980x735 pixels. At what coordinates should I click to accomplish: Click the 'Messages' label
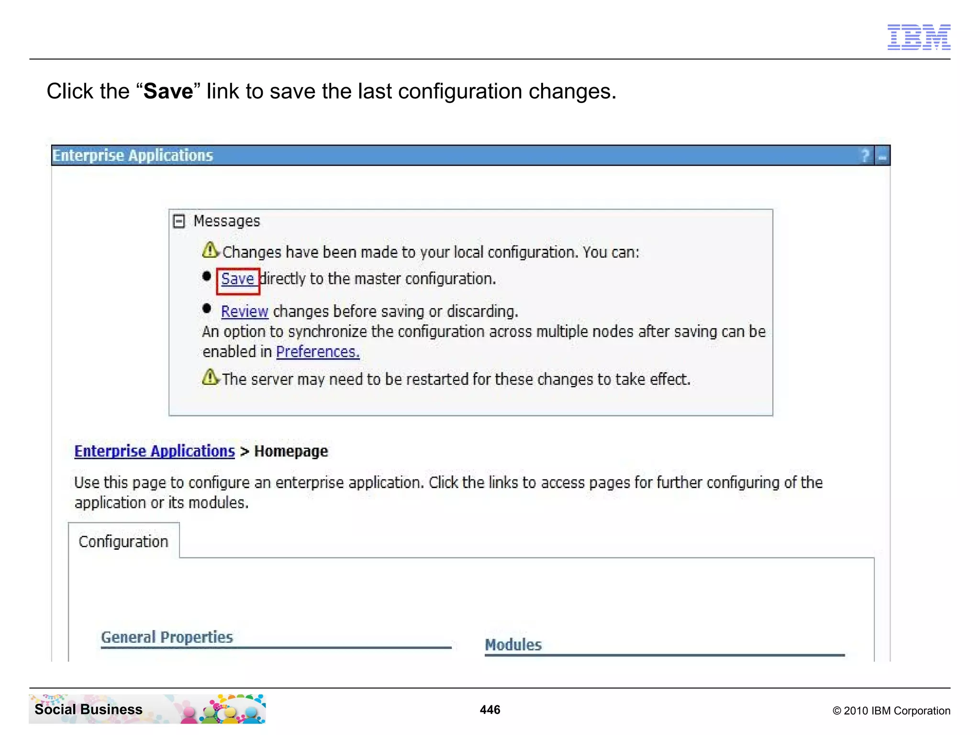point(227,221)
